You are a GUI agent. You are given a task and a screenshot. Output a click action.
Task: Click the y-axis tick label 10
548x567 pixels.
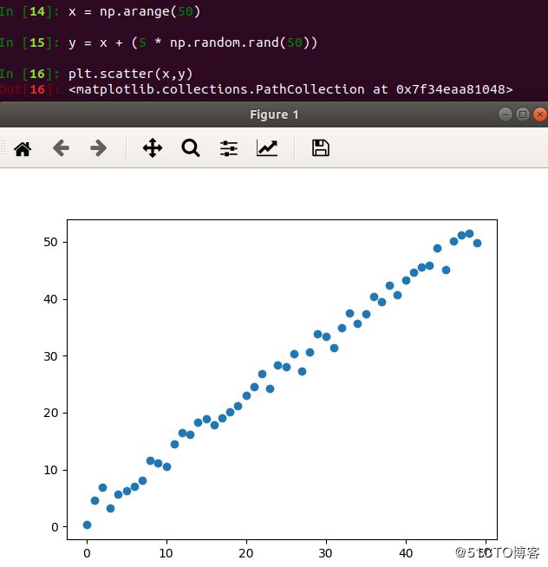coord(50,470)
